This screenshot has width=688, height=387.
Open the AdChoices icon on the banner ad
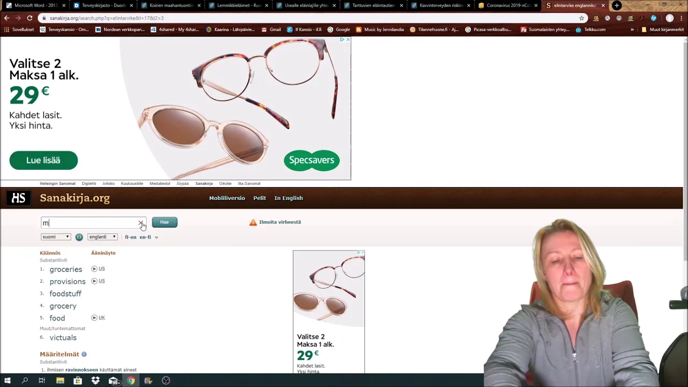[x=342, y=39]
